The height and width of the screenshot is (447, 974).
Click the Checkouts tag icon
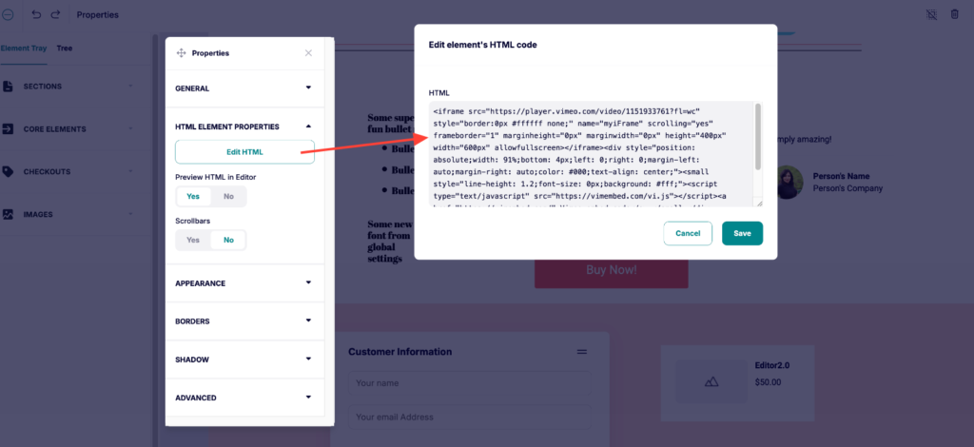point(8,171)
